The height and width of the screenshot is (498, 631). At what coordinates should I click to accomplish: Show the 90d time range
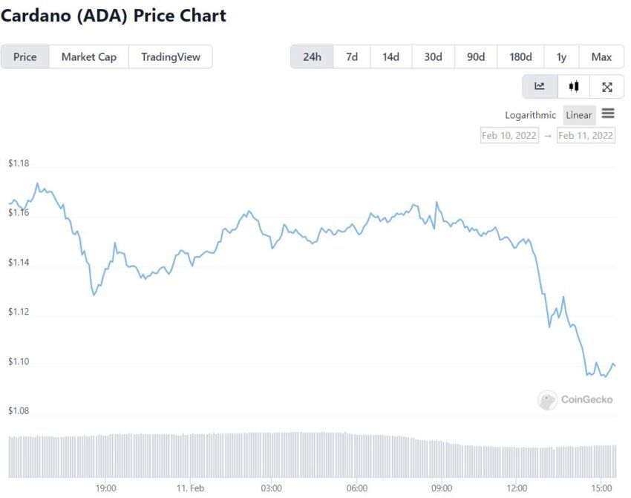pyautogui.click(x=476, y=56)
